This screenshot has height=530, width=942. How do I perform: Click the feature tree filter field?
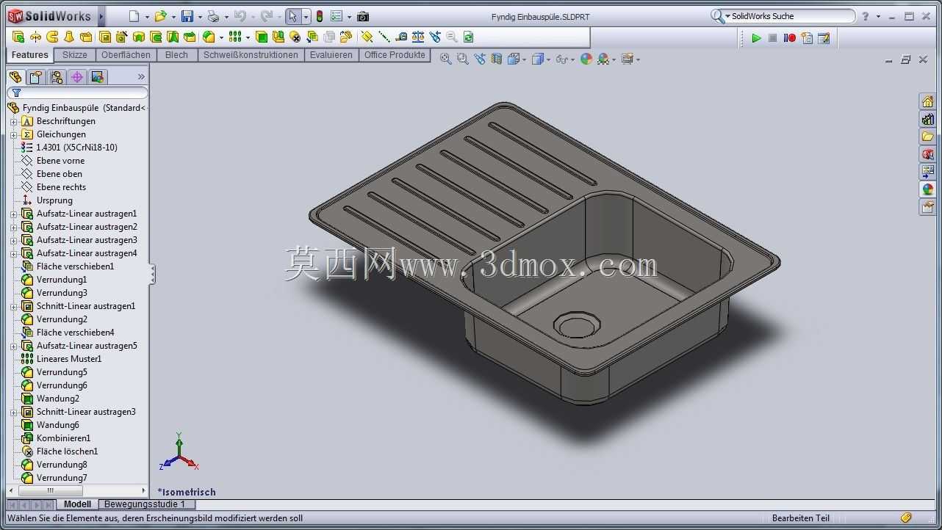[x=77, y=92]
